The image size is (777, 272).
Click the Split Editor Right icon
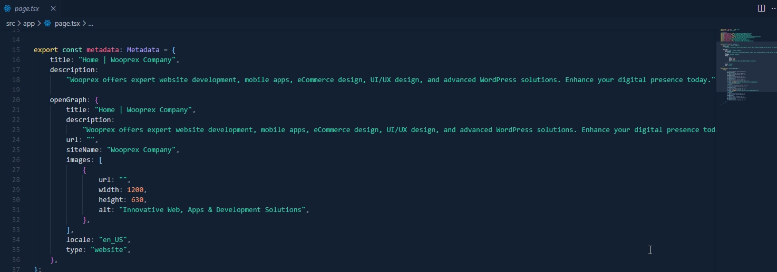click(761, 8)
